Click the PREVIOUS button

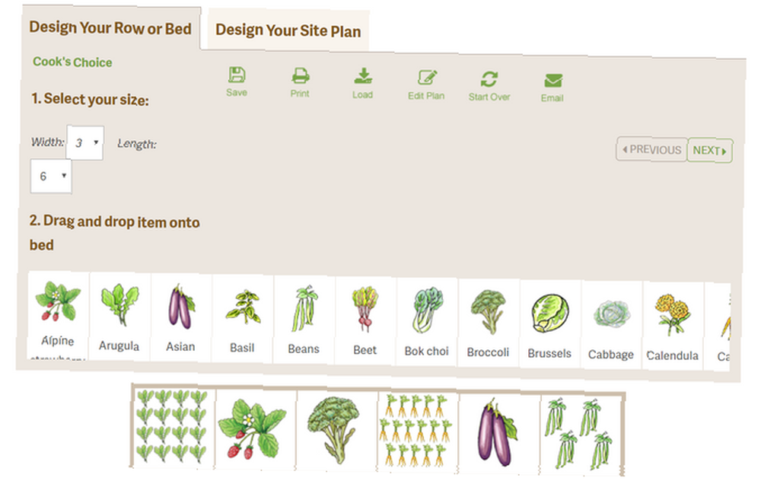pyautogui.click(x=652, y=149)
